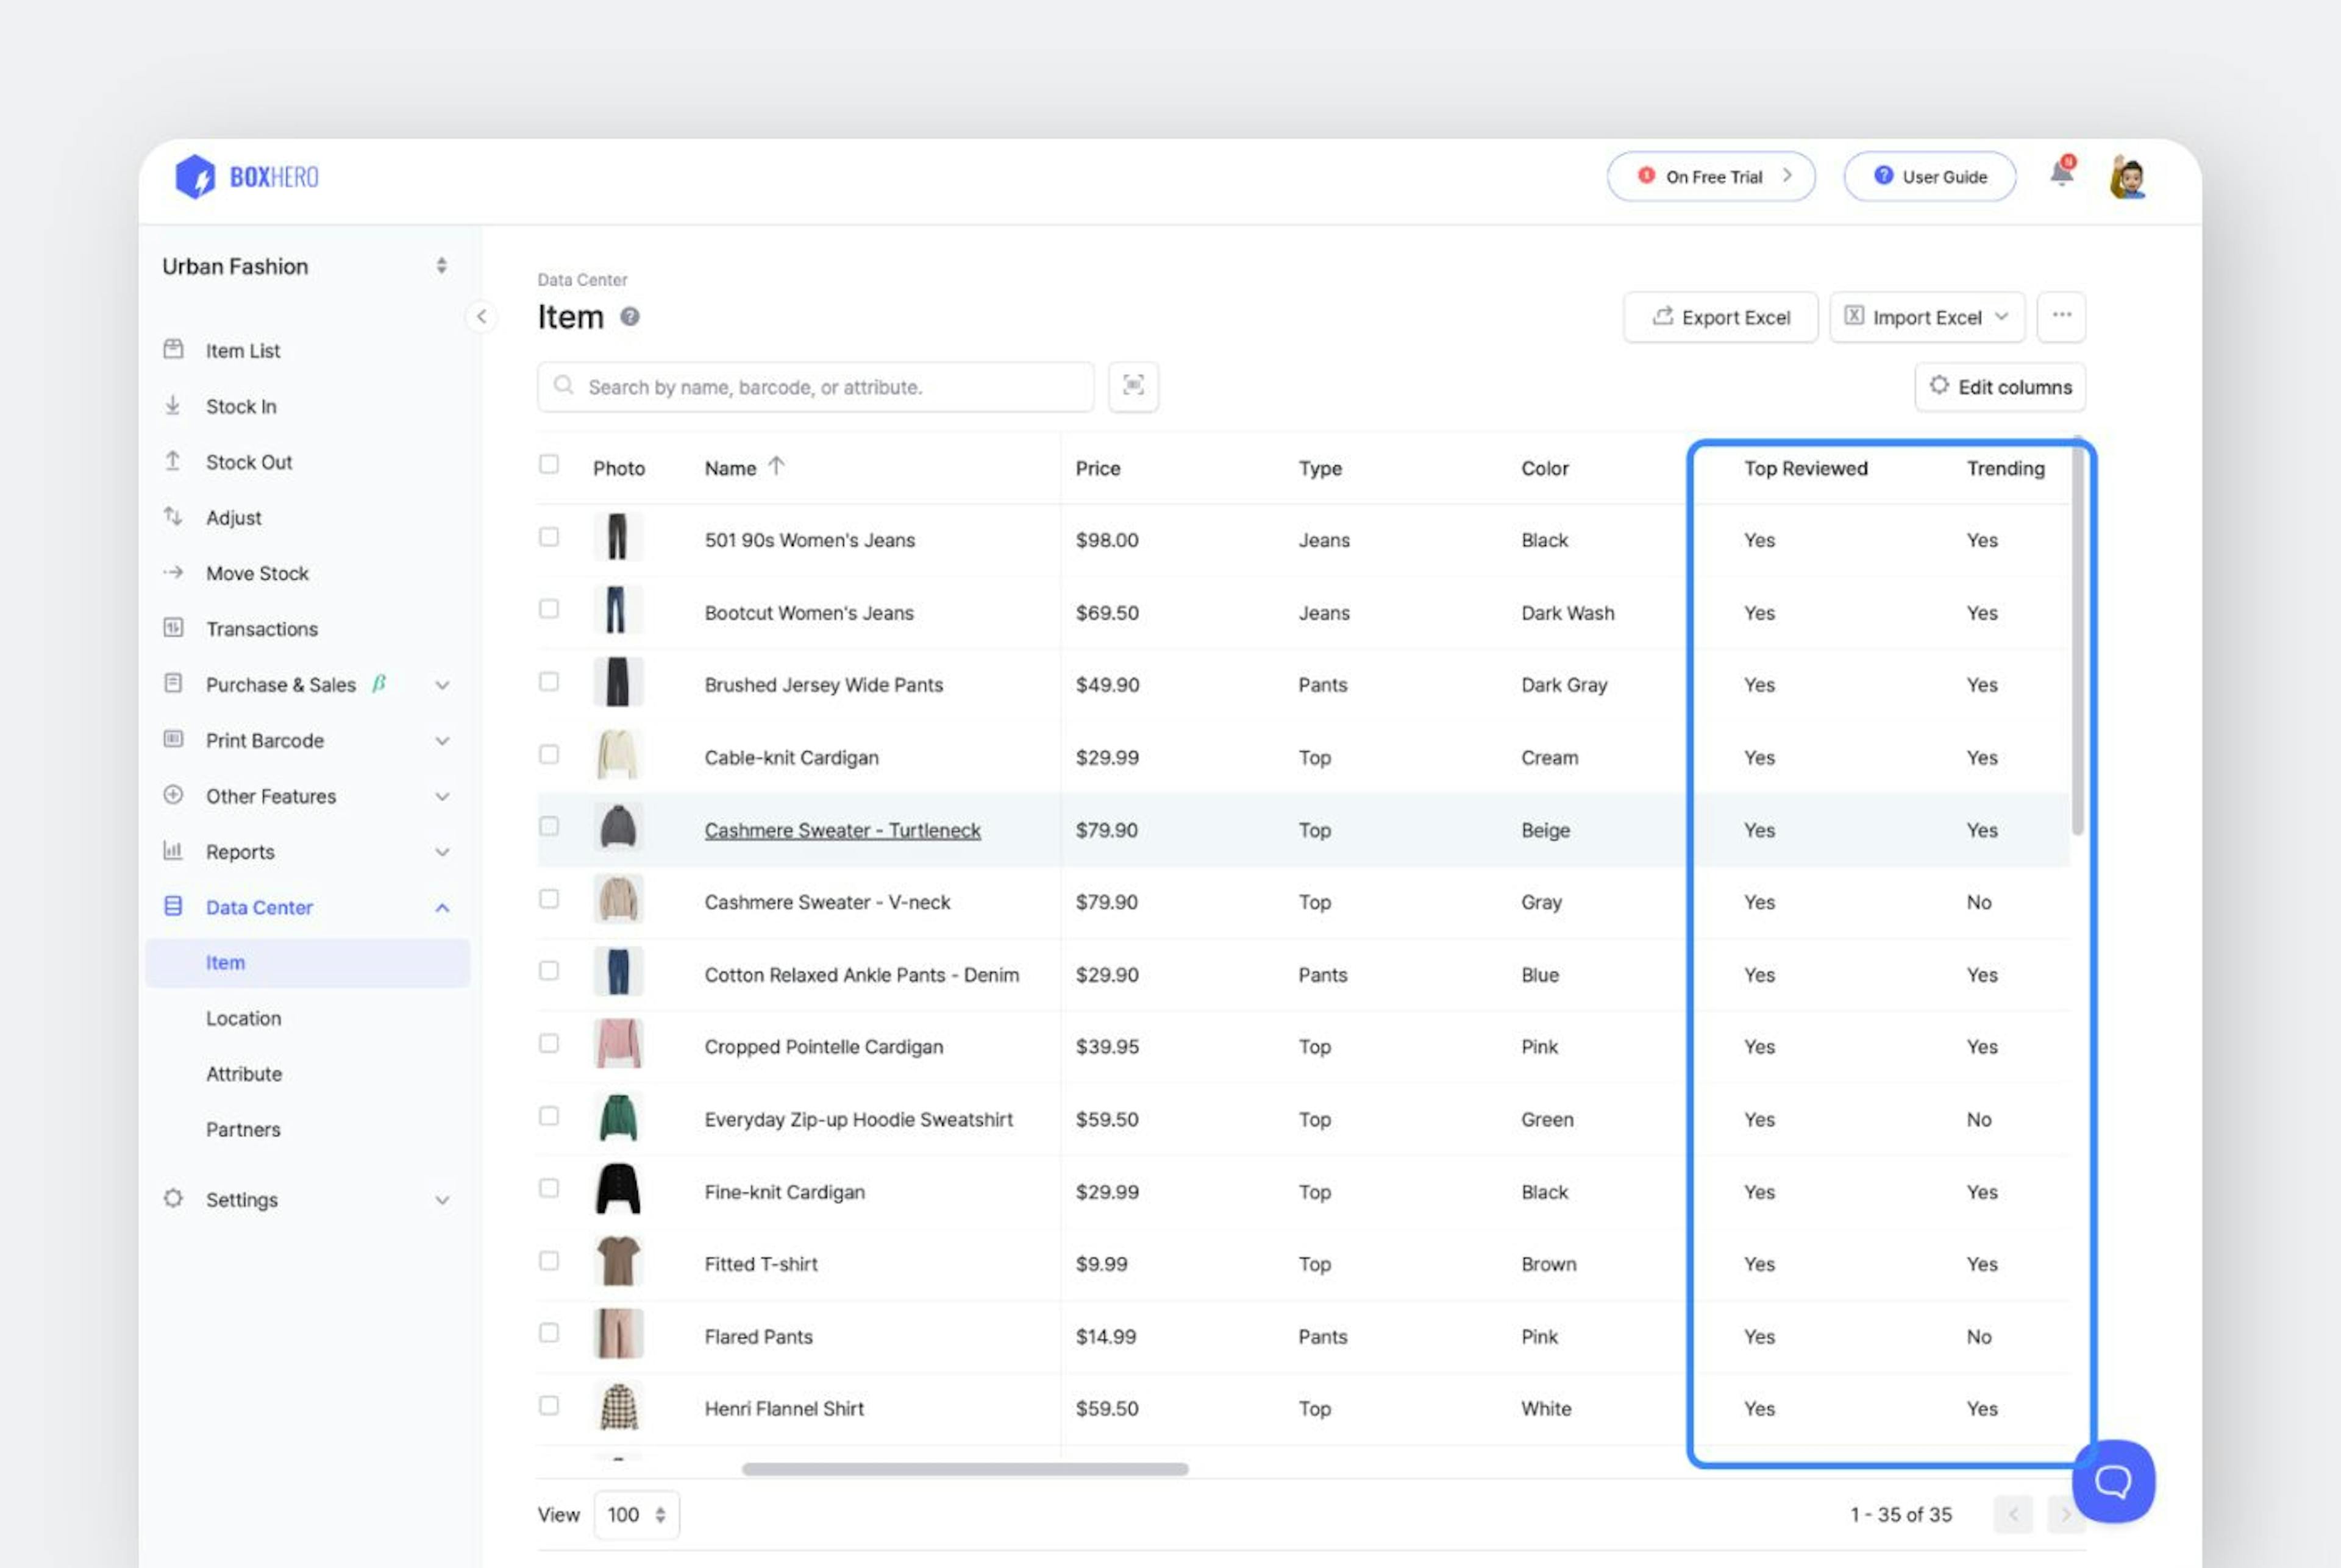Open the User Guide button
The image size is (2341, 1568).
coord(1930,177)
